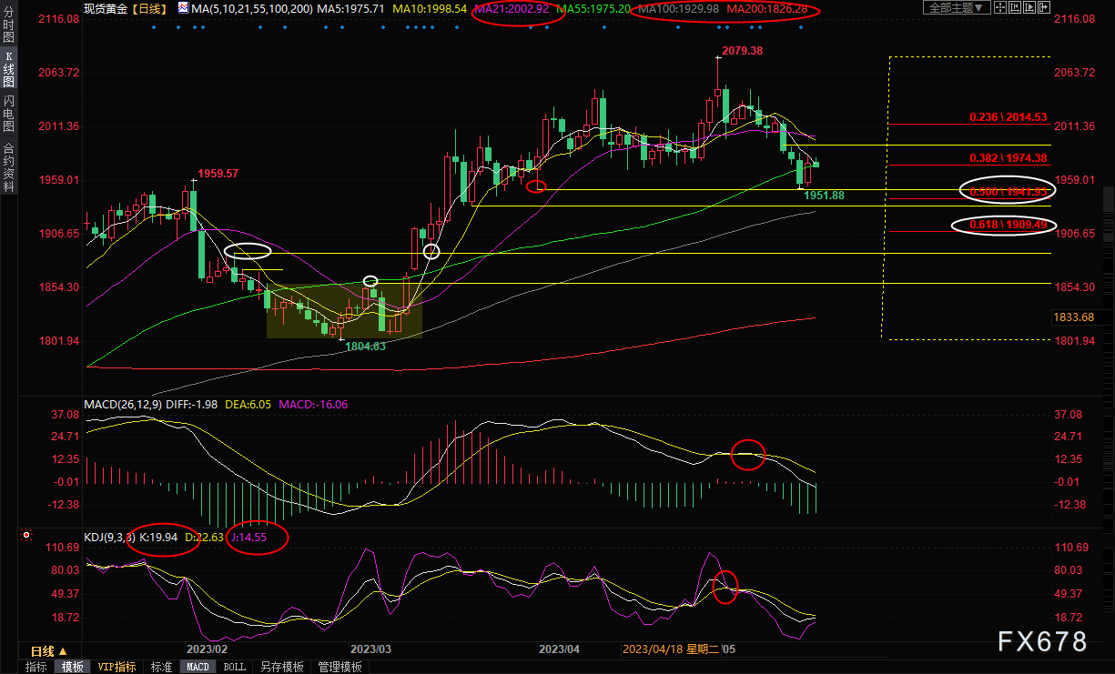Click the 2023/02 date label on time axis
The image size is (1115, 674).
click(206, 649)
